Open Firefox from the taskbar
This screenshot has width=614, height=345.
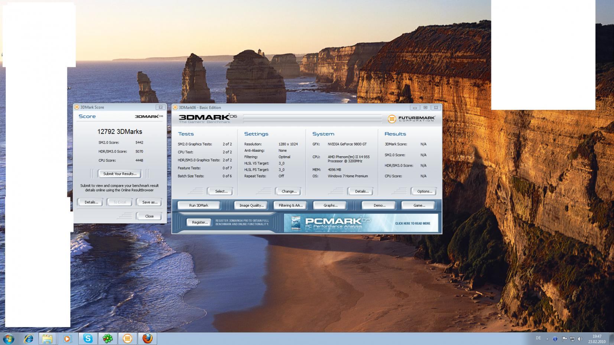(147, 339)
